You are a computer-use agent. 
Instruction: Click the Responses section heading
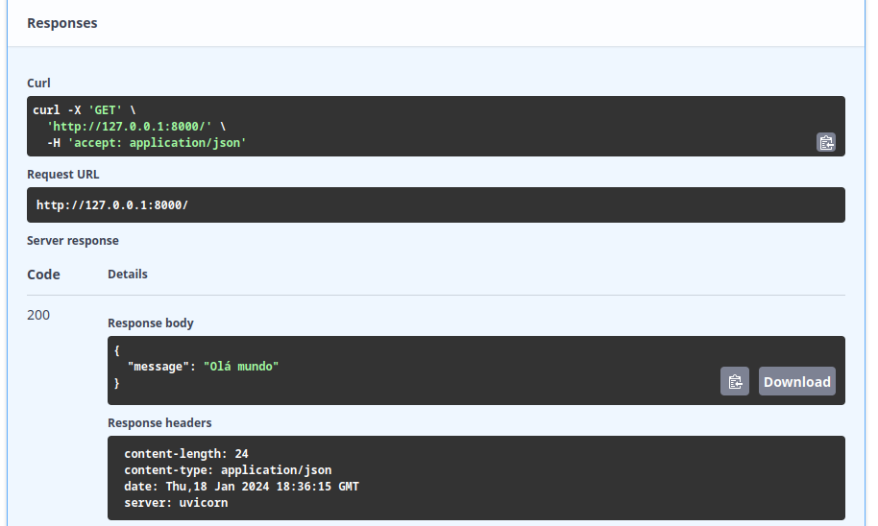[62, 23]
